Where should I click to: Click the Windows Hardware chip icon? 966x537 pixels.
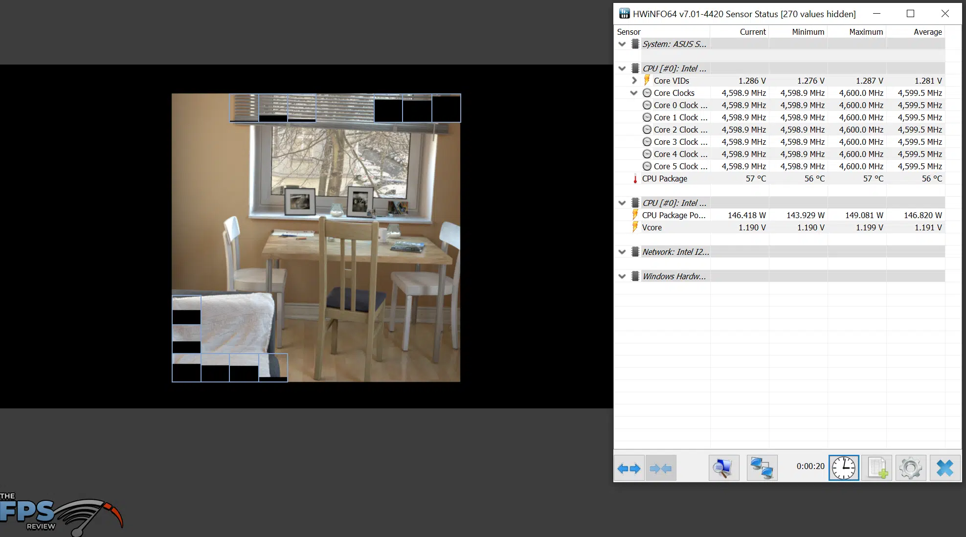[635, 276]
